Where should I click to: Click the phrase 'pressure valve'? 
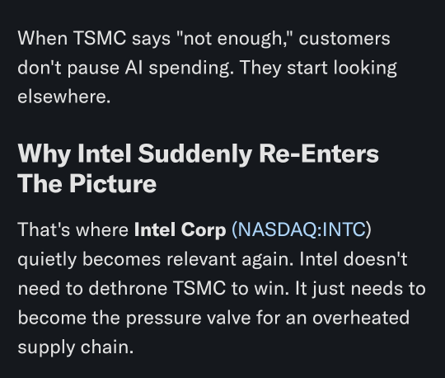click(x=188, y=318)
